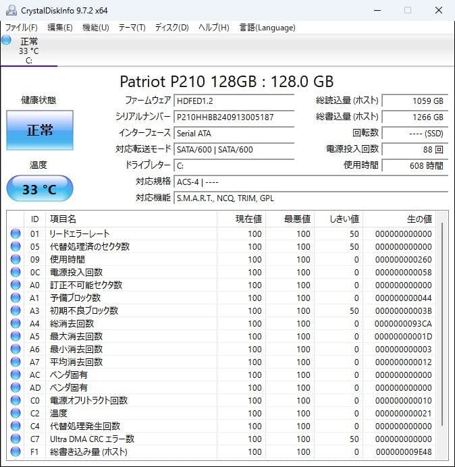Image resolution: width=455 pixels, height=467 pixels.
Task: Click the 総読込量 value 1059 GB
Action: (x=415, y=101)
